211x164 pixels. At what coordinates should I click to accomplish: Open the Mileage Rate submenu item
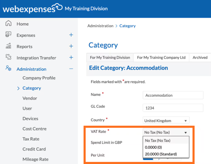click(36, 159)
